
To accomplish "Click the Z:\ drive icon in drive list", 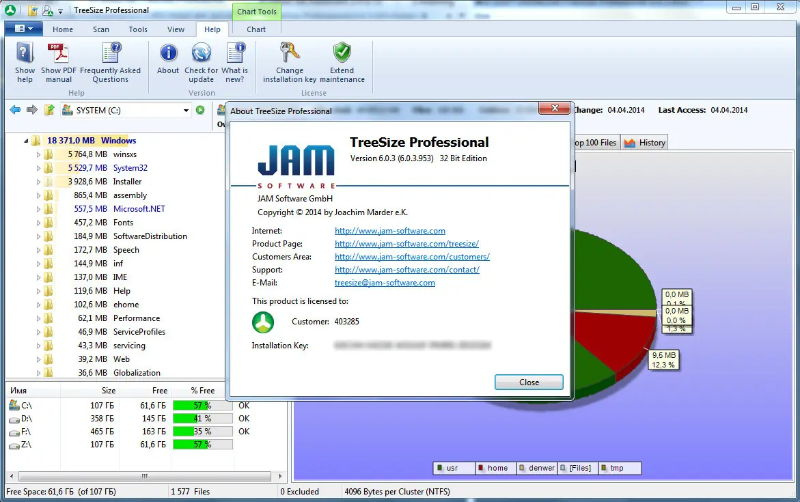I will pos(14,445).
